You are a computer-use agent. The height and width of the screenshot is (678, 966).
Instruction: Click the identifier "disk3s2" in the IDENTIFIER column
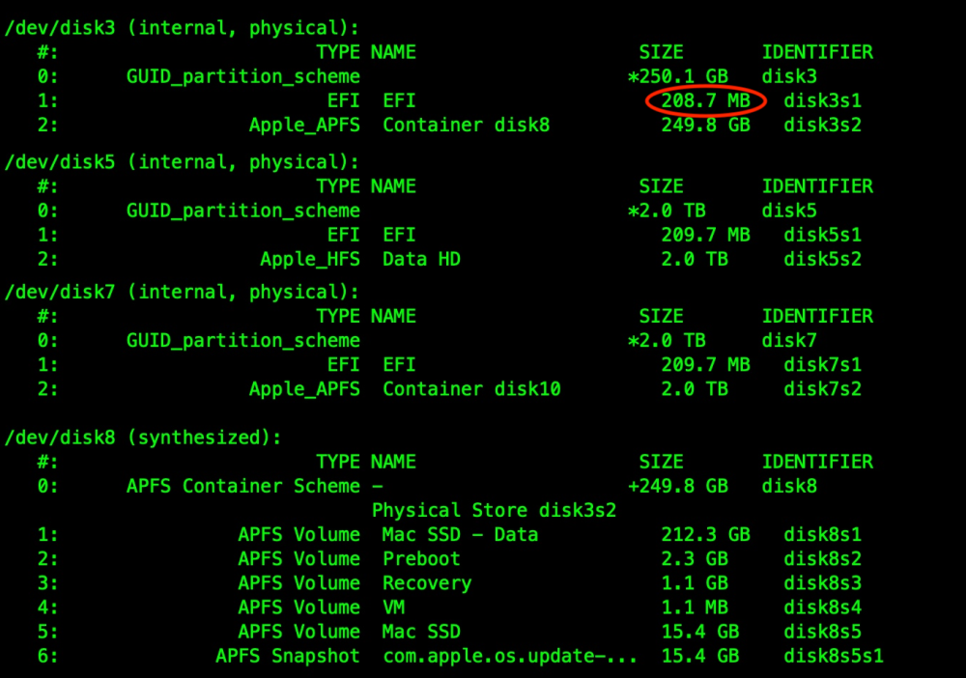tap(822, 125)
